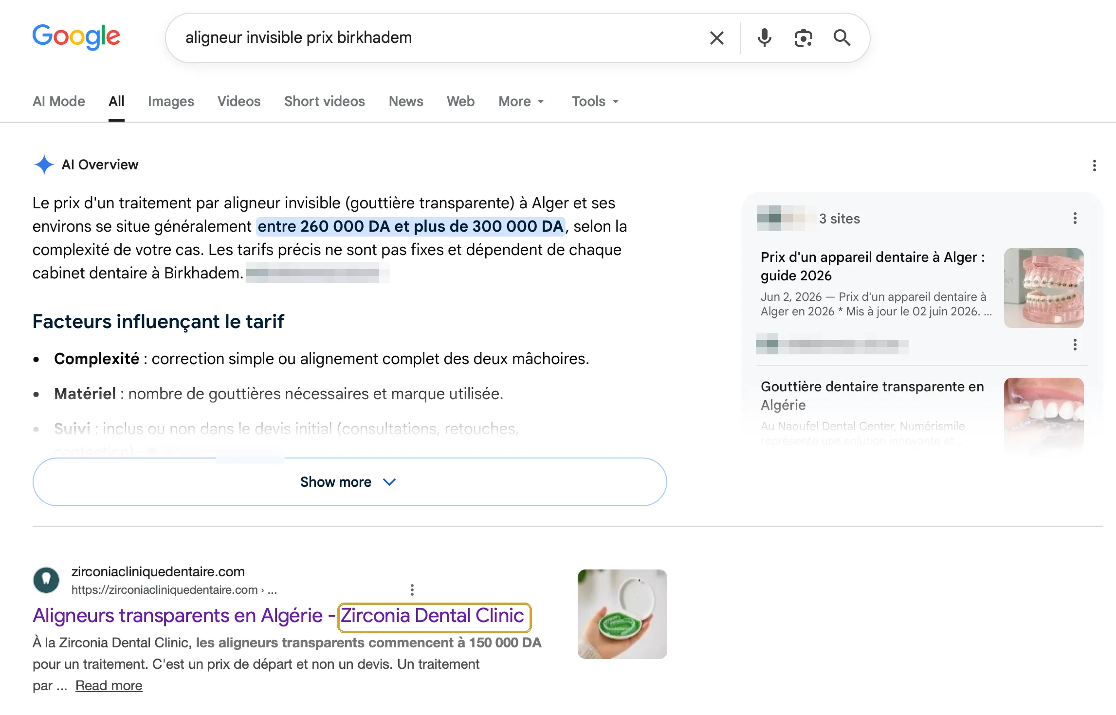Clear the search box with the X icon

[716, 38]
